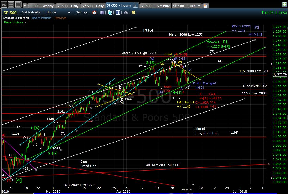Click the Apr 2010 date axis label
The height and width of the screenshot is (194, 288).
point(123,192)
